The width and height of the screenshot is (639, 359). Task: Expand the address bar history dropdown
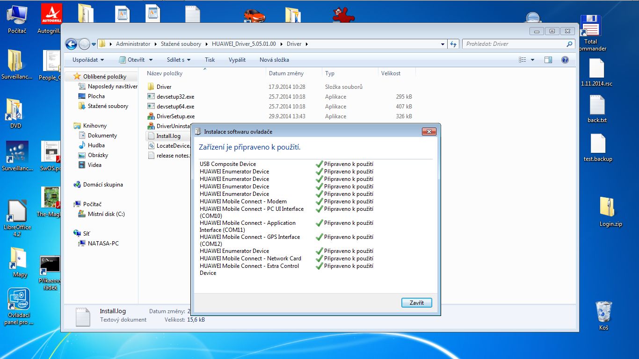443,44
